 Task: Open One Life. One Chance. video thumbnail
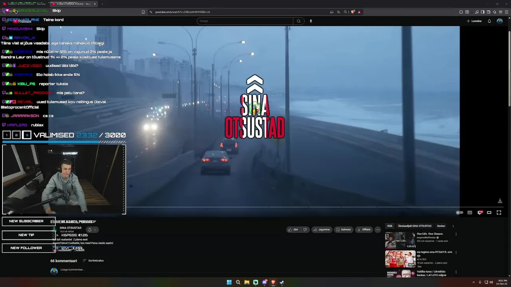[400, 240]
